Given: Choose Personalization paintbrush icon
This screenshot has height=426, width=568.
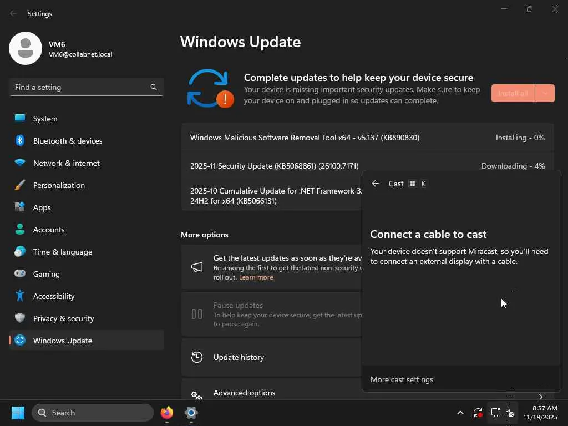Looking at the screenshot, I should (20, 185).
